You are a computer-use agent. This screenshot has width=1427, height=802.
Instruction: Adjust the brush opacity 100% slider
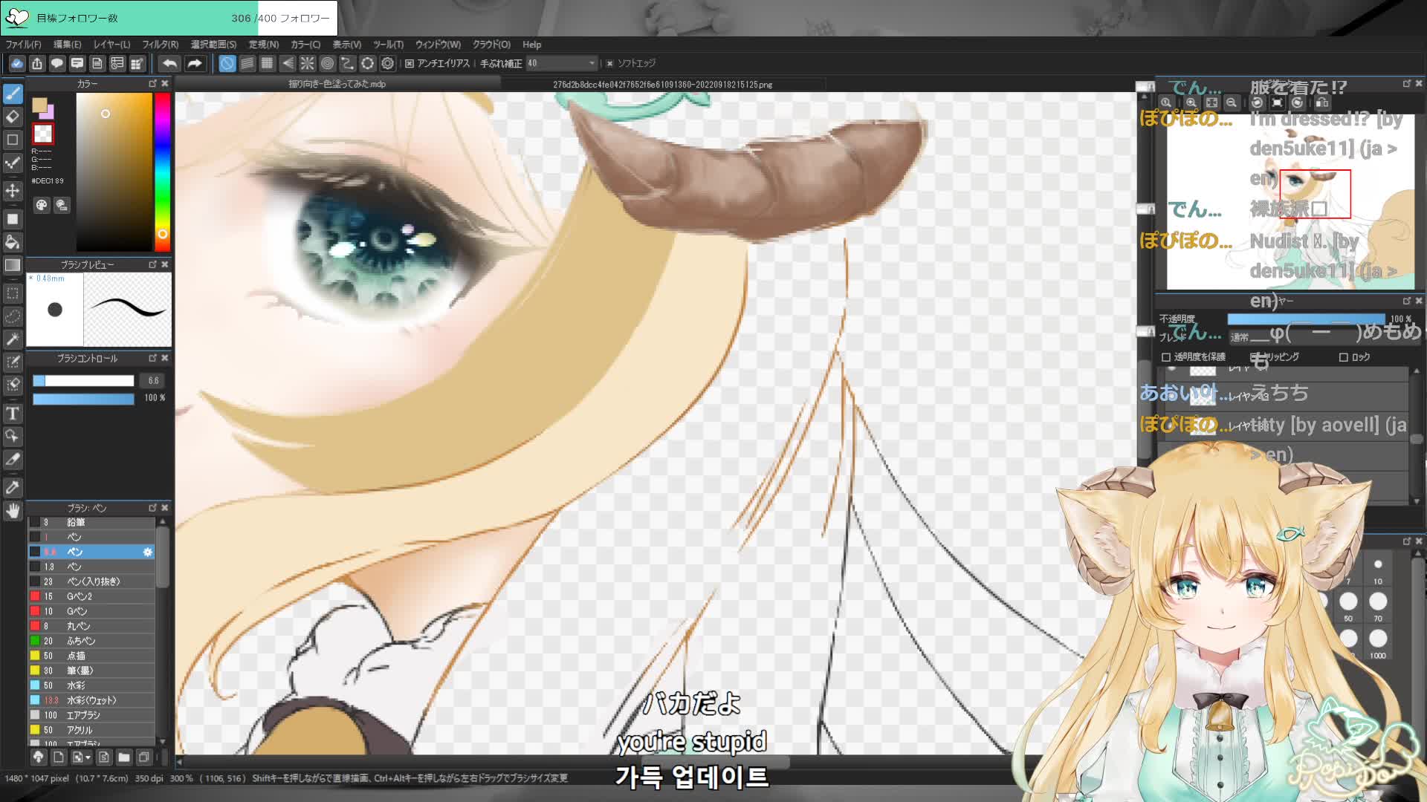[x=83, y=399]
